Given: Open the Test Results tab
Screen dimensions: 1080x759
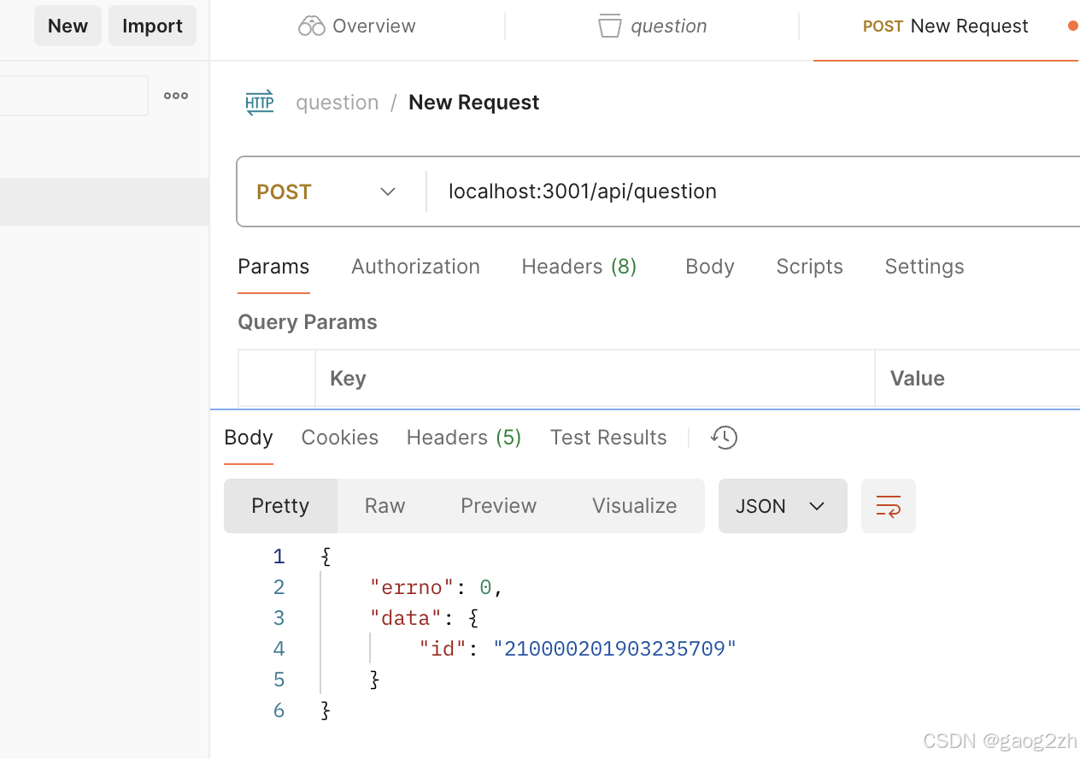Looking at the screenshot, I should coord(608,438).
